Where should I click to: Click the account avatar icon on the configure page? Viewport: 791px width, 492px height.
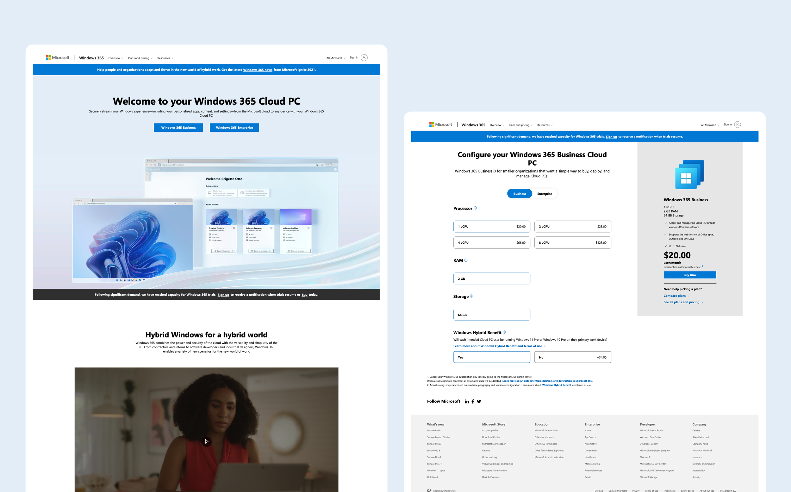(x=738, y=125)
